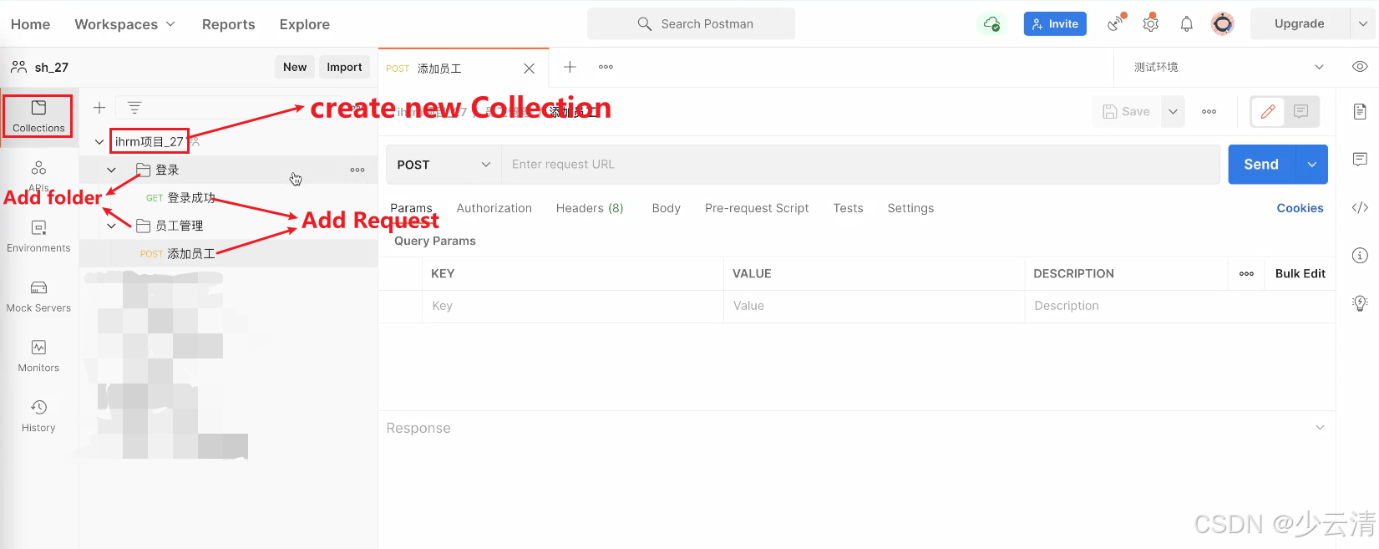Viewport: 1379px width, 549px height.
Task: Open options menu for 登录 folder
Action: coord(357,170)
